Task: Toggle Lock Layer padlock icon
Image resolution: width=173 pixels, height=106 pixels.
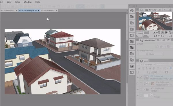Action: (x=150, y=68)
